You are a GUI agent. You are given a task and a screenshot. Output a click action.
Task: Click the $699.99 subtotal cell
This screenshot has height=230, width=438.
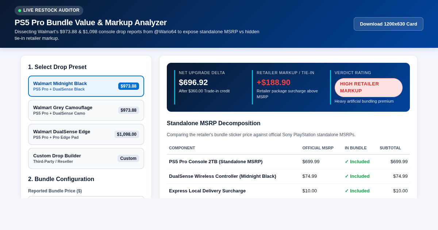pos(399,162)
